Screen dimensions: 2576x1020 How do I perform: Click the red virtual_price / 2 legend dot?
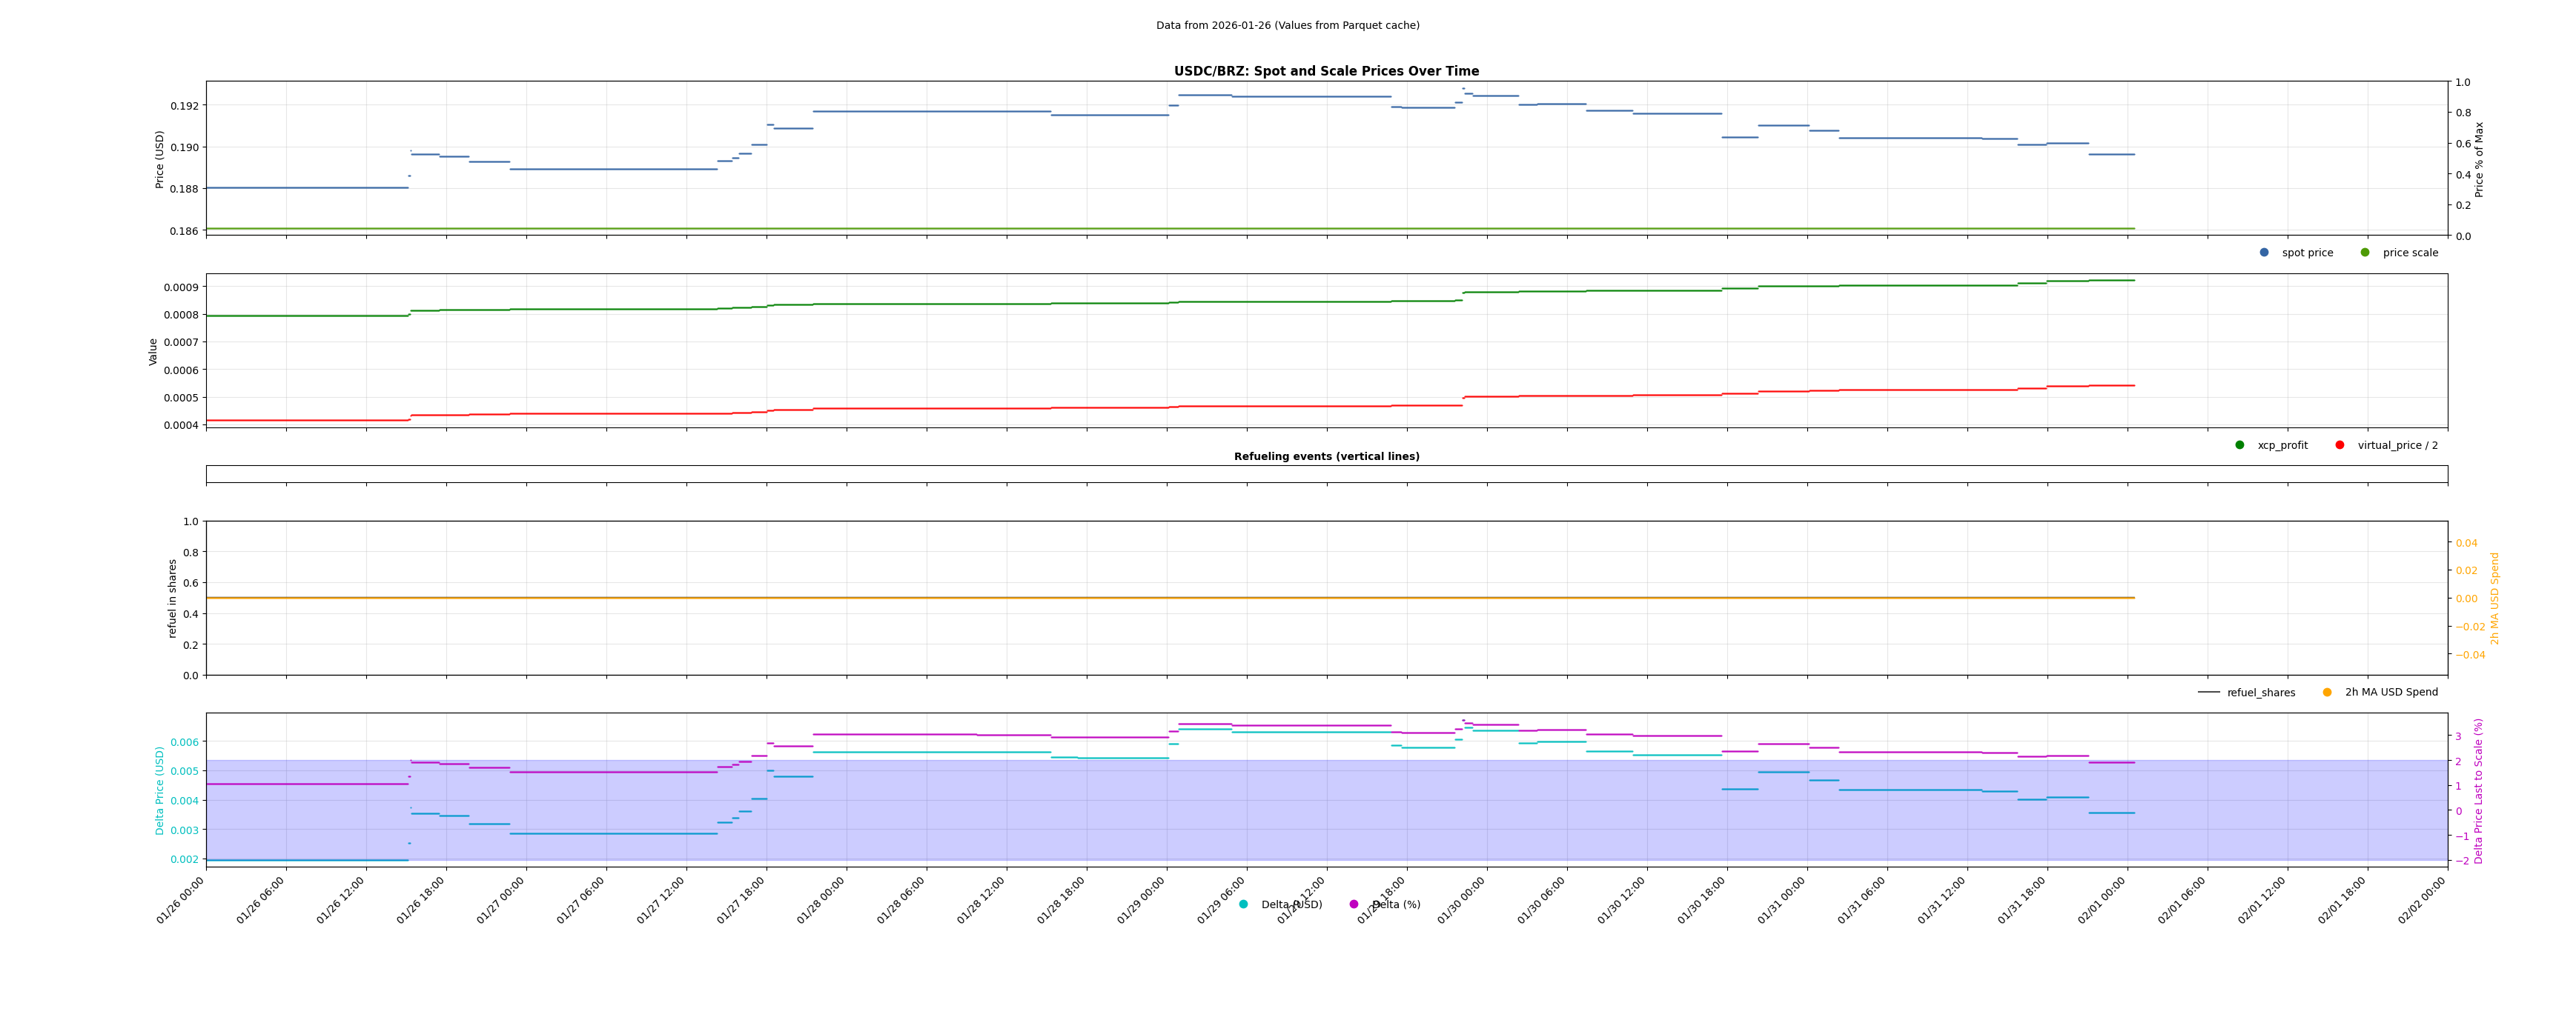tap(2340, 446)
